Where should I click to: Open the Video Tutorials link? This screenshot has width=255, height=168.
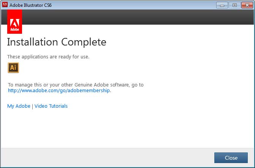(x=51, y=106)
